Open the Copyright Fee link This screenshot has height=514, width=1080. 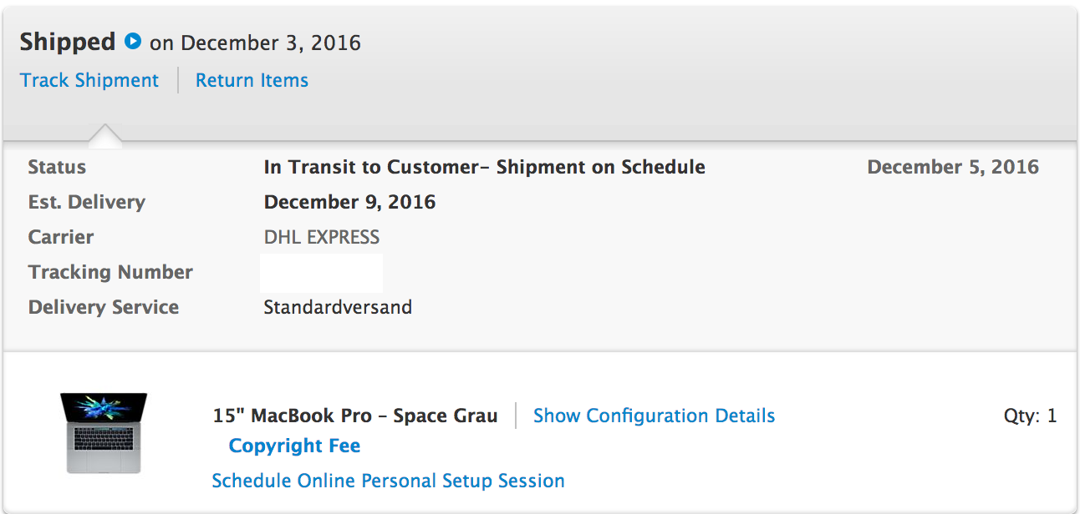pos(294,446)
